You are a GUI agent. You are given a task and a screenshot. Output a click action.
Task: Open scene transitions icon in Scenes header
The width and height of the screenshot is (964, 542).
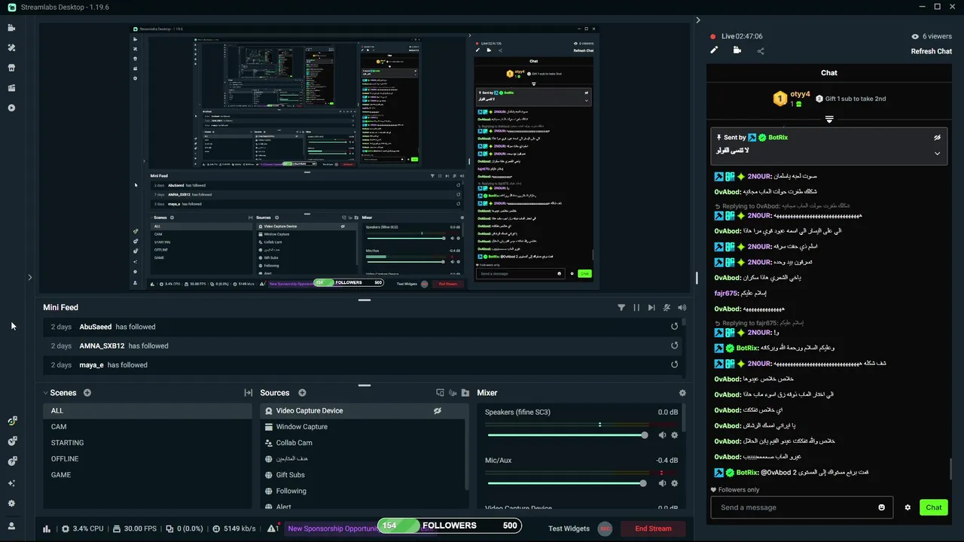(248, 393)
